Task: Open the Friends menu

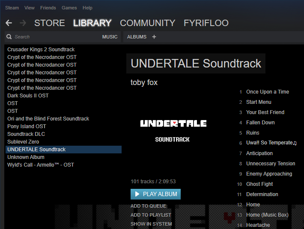Action: (48, 8)
